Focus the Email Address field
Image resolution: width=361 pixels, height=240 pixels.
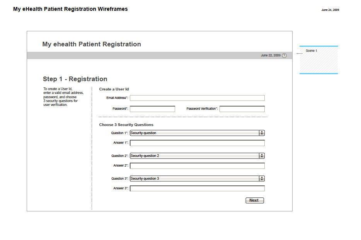pyautogui.click(x=197, y=98)
